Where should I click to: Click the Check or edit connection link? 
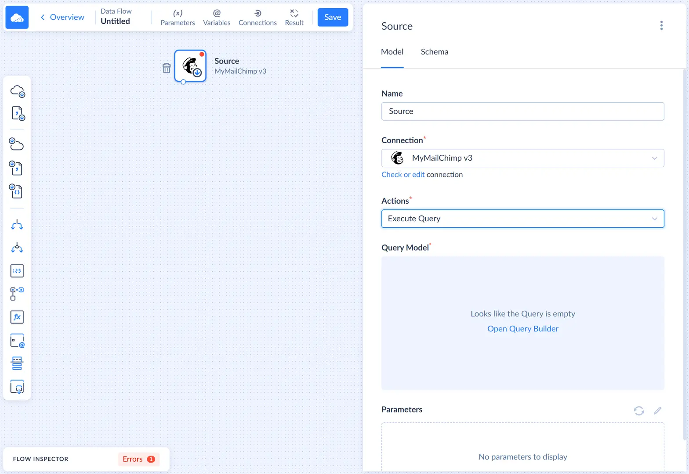click(403, 175)
